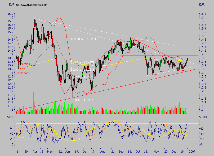The height and width of the screenshot is (156, 214).
Task: Click the EUR currency label at top right
Action: pyautogui.click(x=202, y=5)
